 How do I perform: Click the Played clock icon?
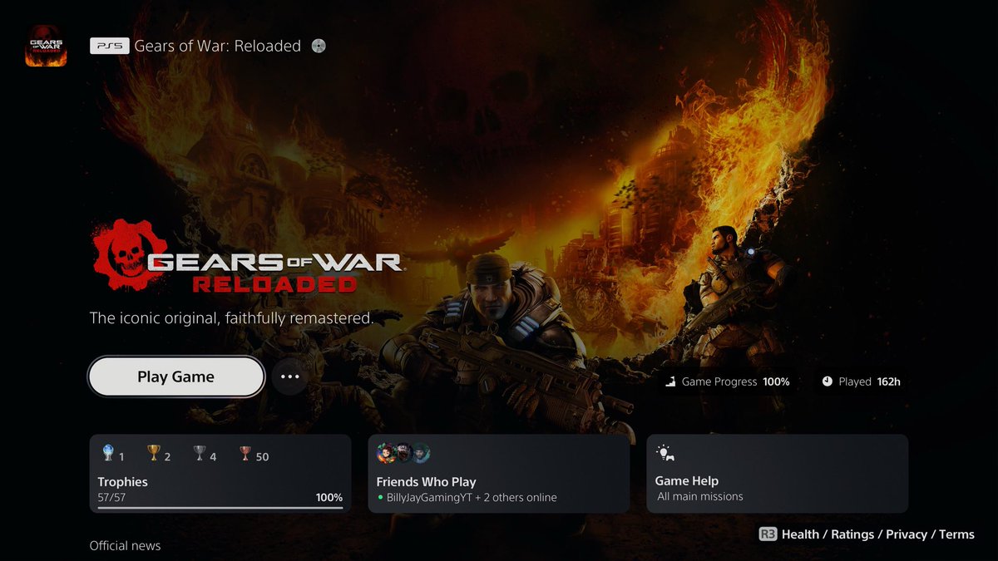tap(828, 381)
